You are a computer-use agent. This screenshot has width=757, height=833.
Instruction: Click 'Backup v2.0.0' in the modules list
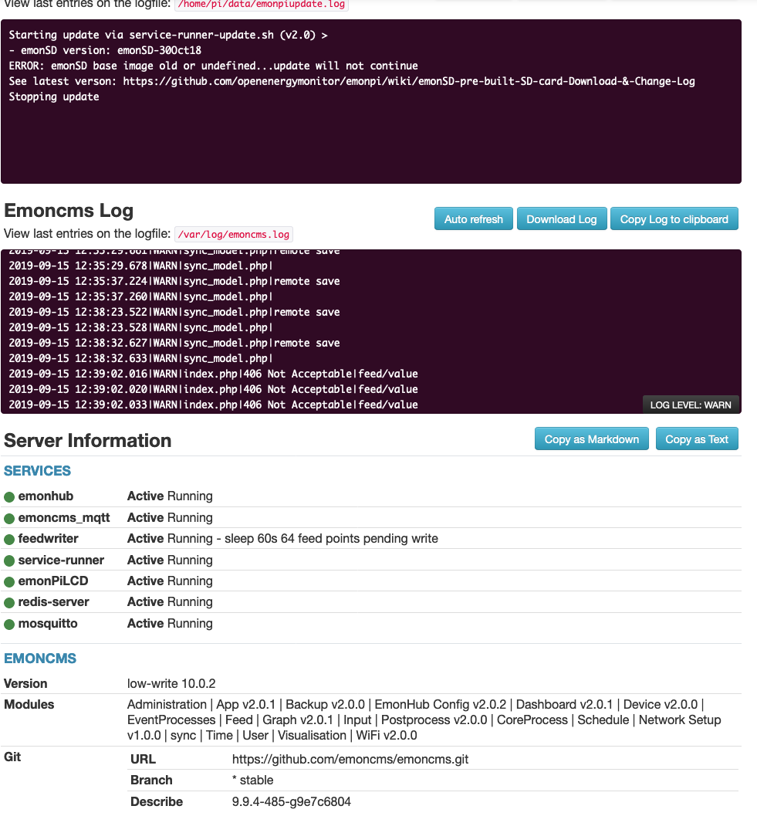(326, 704)
